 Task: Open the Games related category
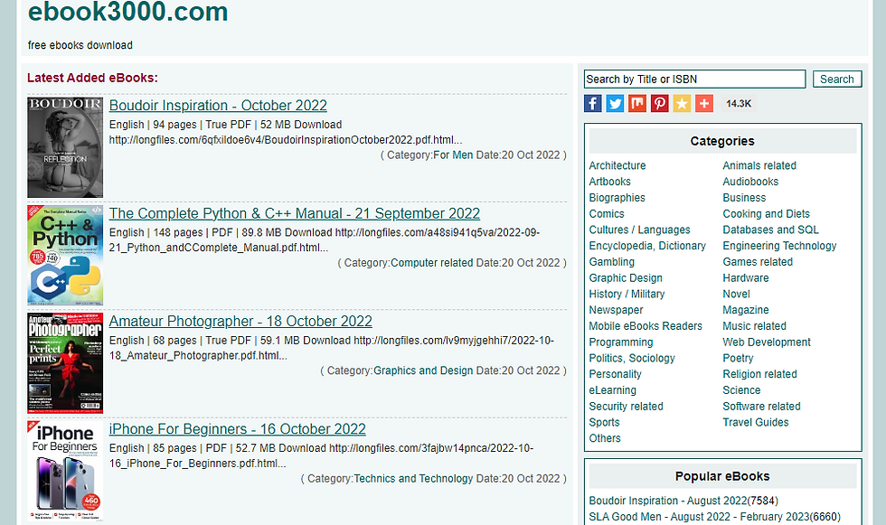tap(758, 262)
